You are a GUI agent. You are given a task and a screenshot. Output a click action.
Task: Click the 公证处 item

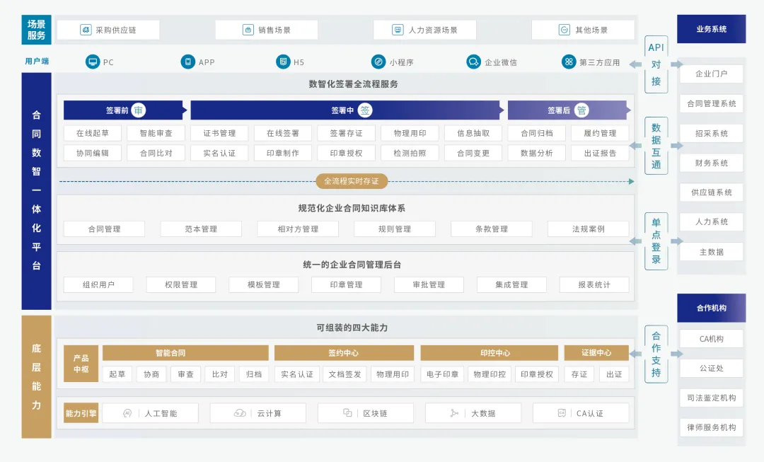[x=712, y=369]
